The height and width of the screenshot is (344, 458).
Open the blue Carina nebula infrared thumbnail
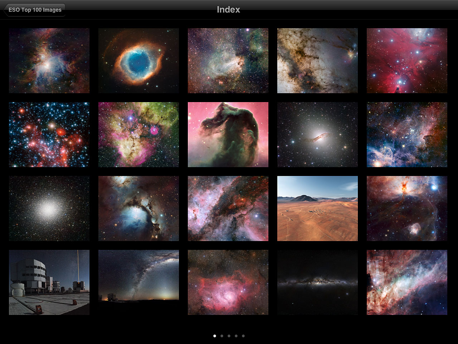tap(407, 134)
